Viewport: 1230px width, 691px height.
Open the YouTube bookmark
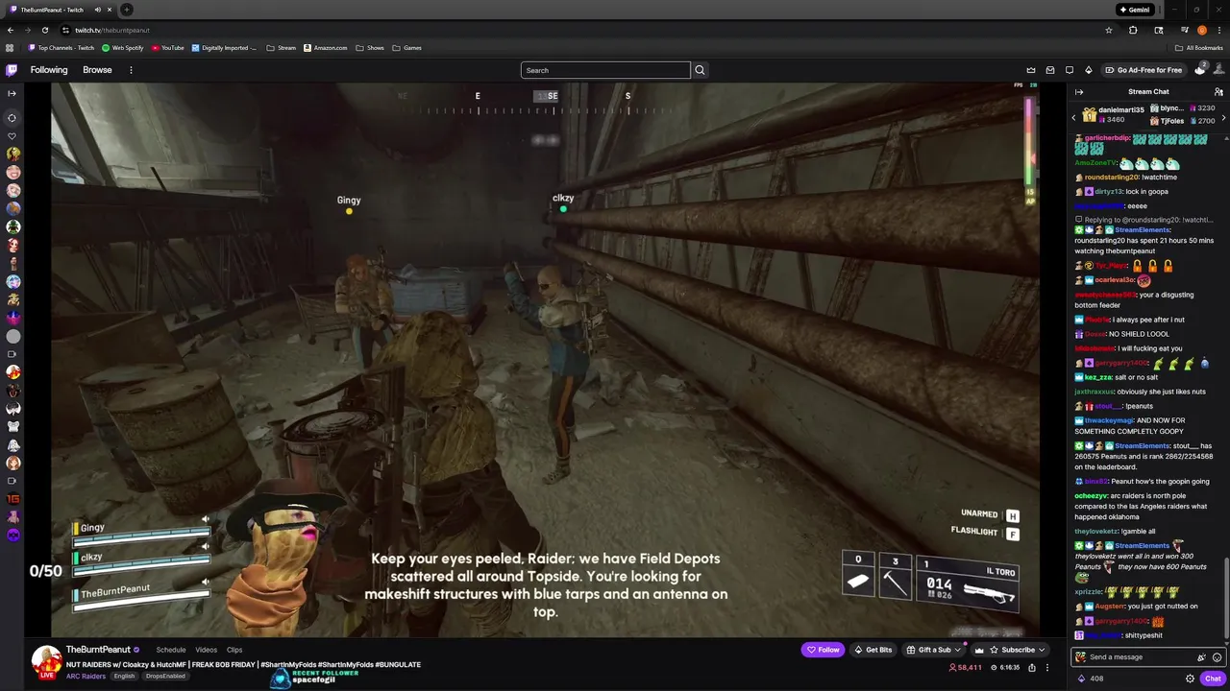pos(167,48)
